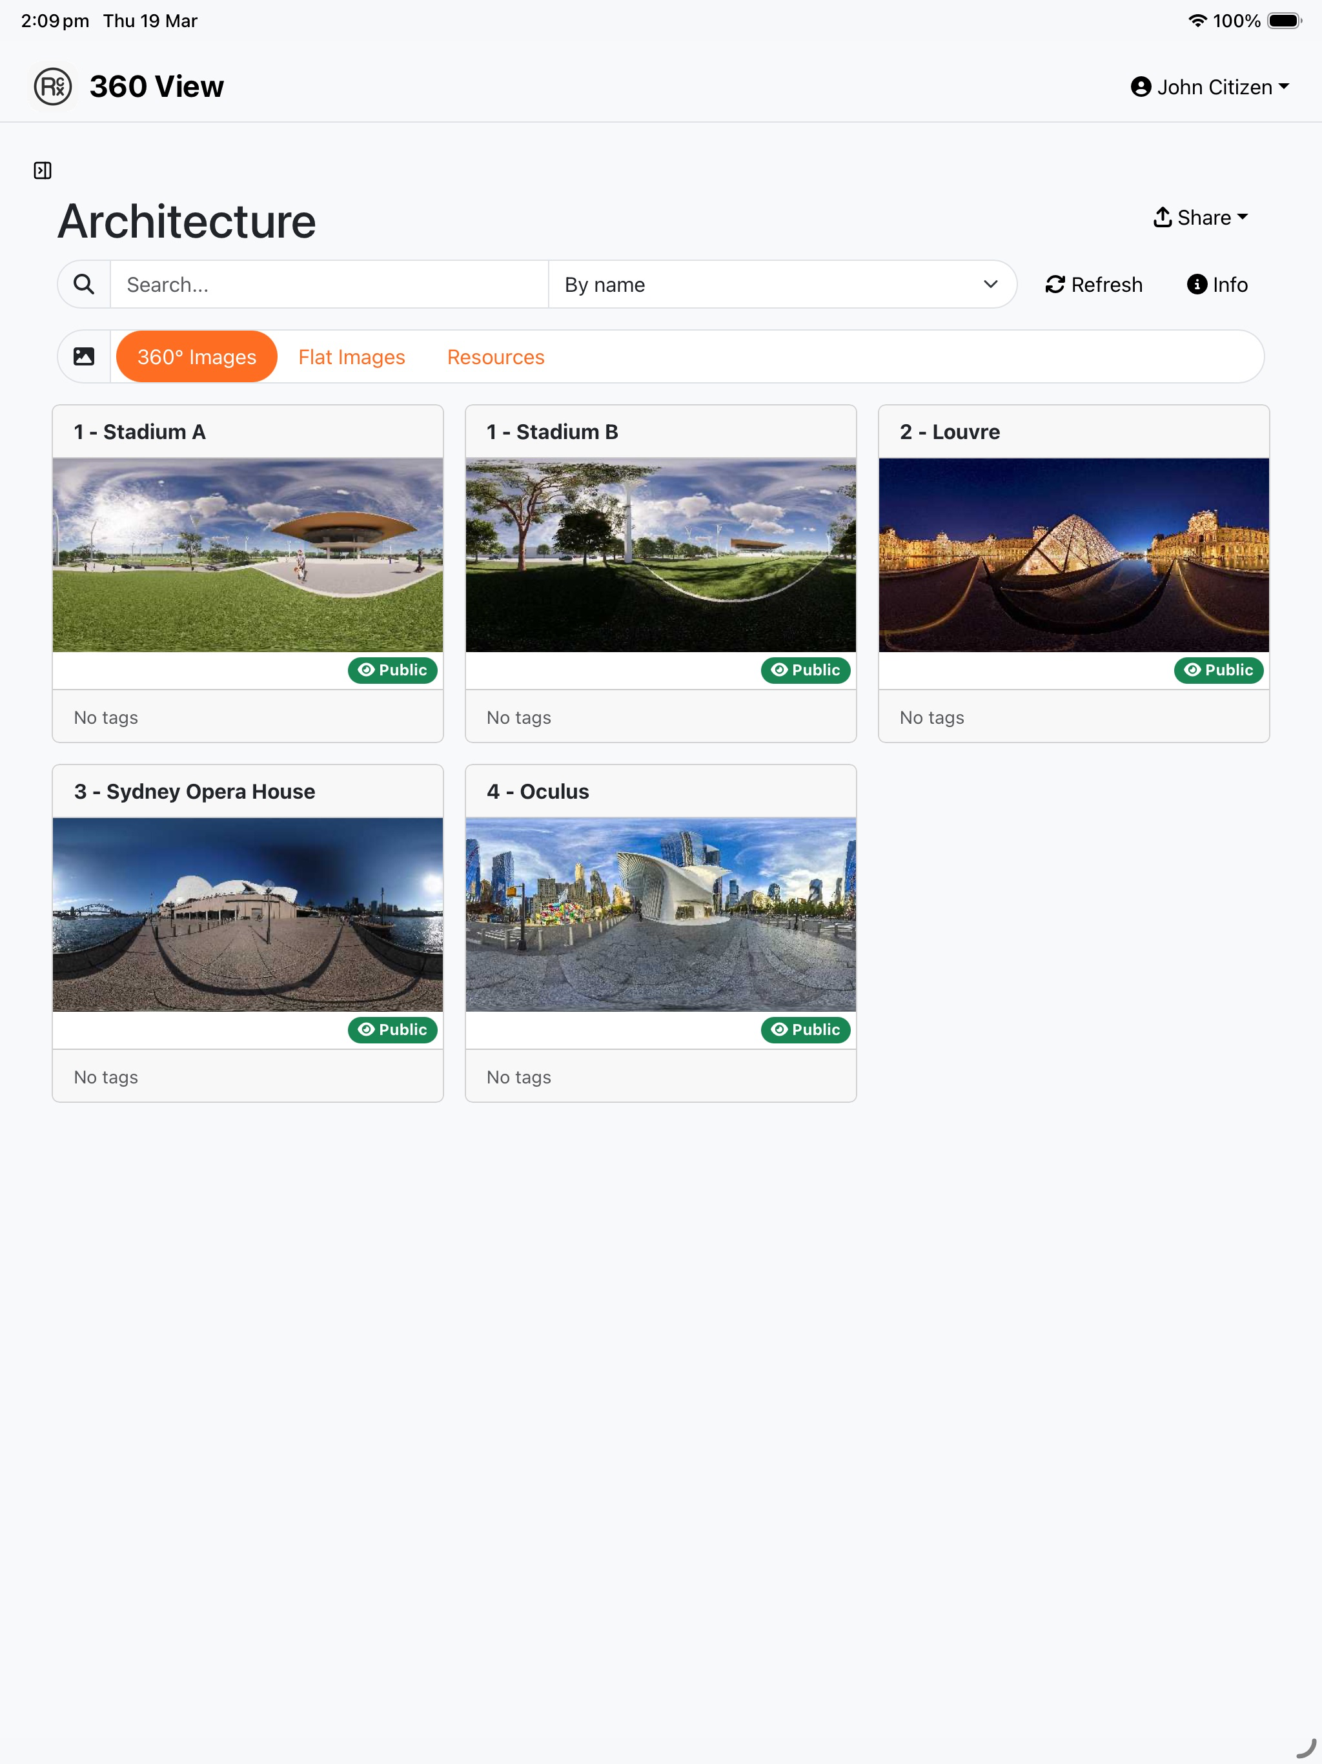This screenshot has height=1764, width=1322.
Task: Click 'No tags' under Stadium B
Action: click(519, 717)
